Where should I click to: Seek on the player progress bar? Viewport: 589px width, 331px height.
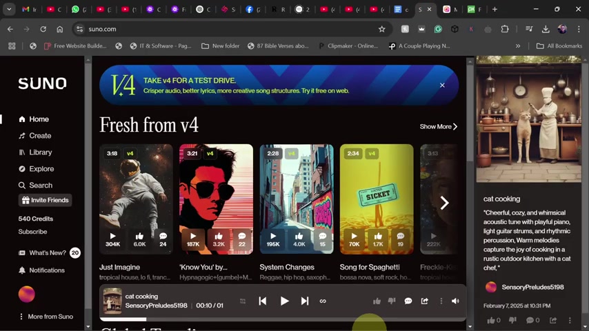point(283,319)
